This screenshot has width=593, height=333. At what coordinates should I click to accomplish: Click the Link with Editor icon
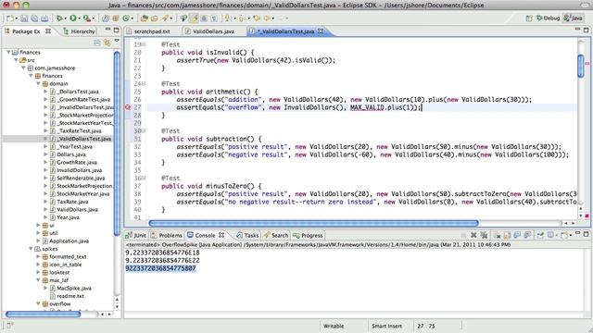(x=107, y=43)
